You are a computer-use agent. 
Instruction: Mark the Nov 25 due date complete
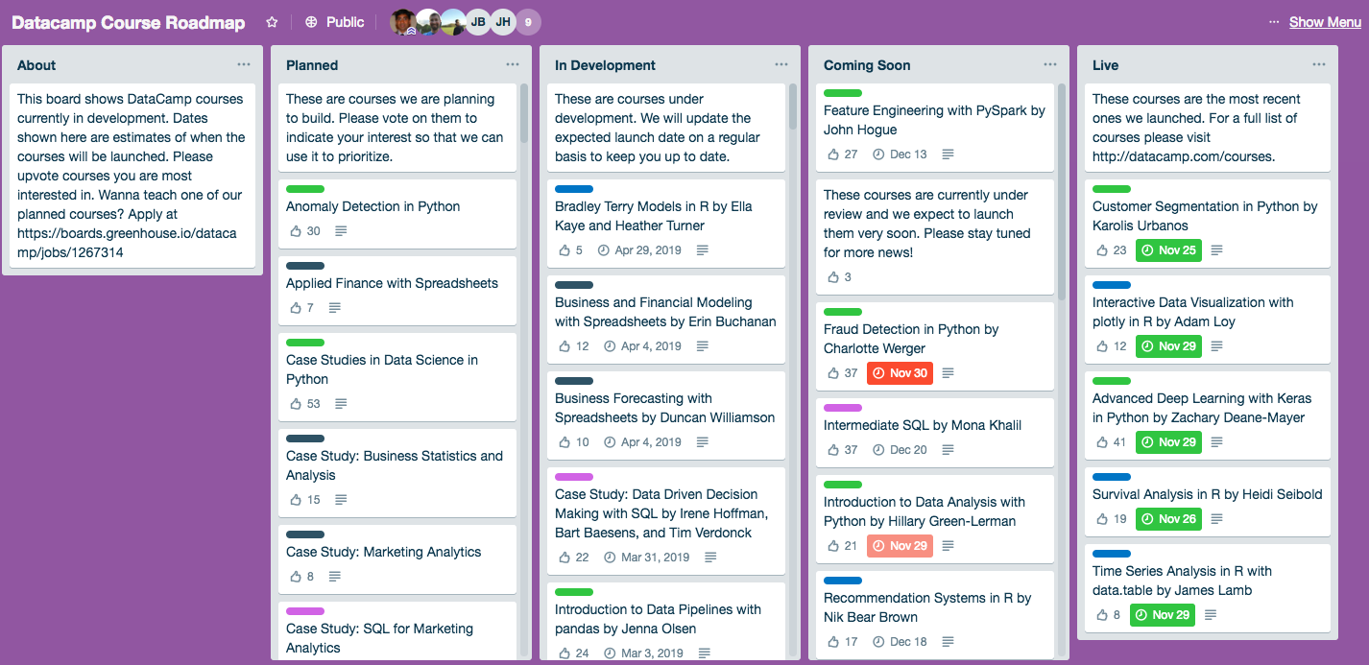[x=1168, y=250]
